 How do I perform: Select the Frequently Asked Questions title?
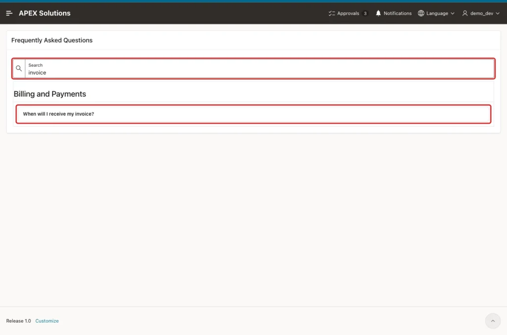(x=51, y=41)
